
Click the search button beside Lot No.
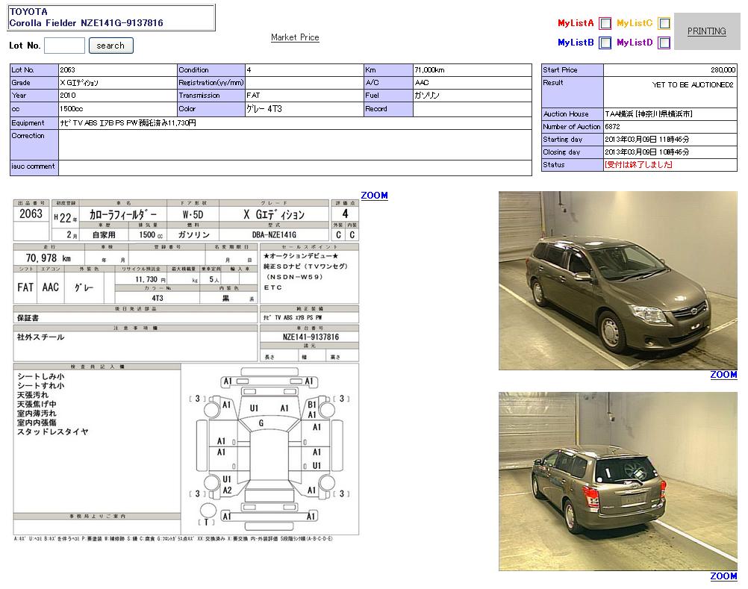110,46
